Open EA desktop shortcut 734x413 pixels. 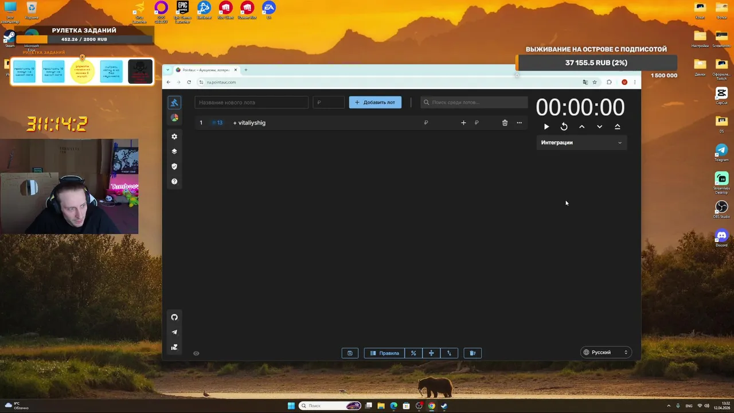pos(268,10)
